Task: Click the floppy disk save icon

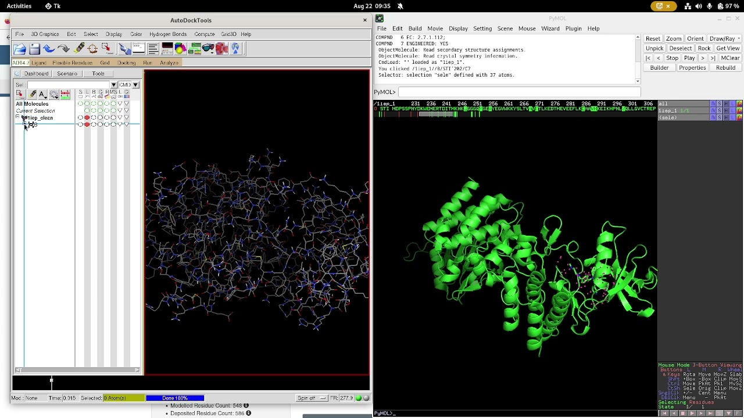Action: point(35,49)
